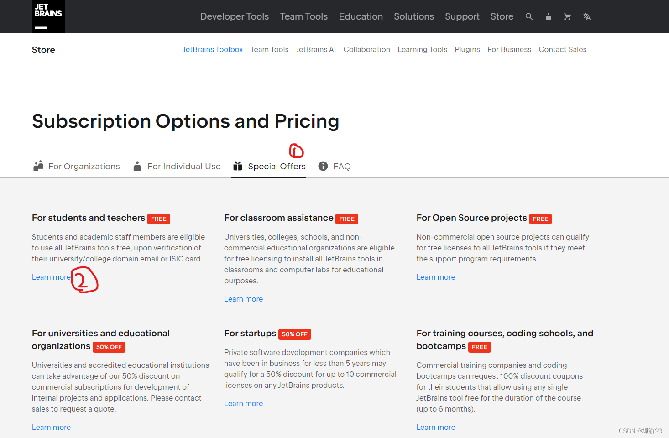Click 'Subscription Options and Pricing' title
Image resolution: width=669 pixels, height=438 pixels.
click(x=186, y=121)
